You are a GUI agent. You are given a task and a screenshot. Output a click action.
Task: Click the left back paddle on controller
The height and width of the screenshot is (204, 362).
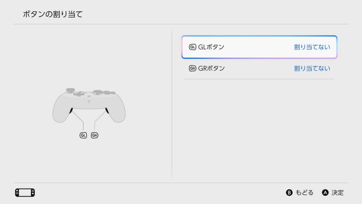click(71, 110)
